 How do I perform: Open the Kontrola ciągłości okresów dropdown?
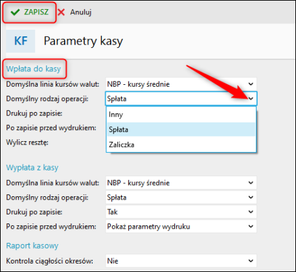click(x=181, y=261)
